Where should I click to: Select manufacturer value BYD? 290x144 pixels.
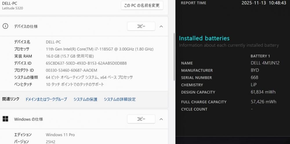(255, 70)
